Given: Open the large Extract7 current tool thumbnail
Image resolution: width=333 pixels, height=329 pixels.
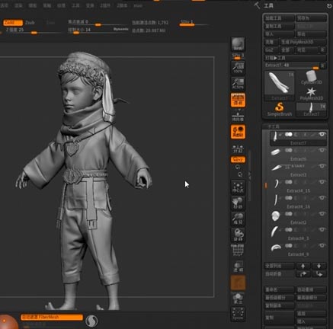Looking at the screenshot, I should pos(280,85).
